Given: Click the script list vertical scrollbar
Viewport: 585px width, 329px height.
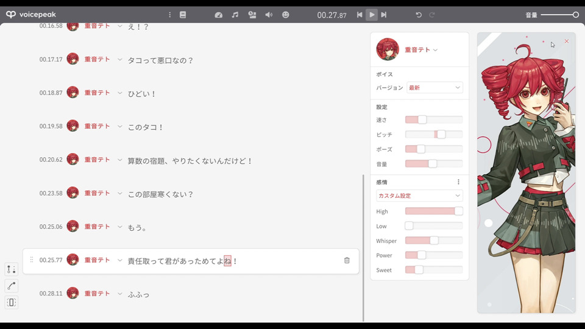Looking at the screenshot, I should pos(363,248).
